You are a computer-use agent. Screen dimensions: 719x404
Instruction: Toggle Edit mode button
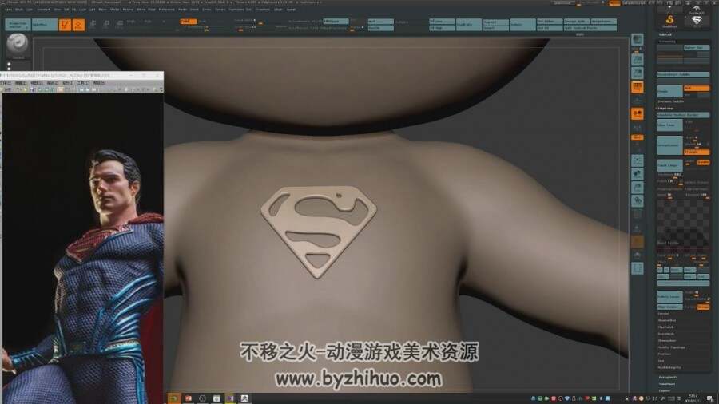(x=65, y=24)
